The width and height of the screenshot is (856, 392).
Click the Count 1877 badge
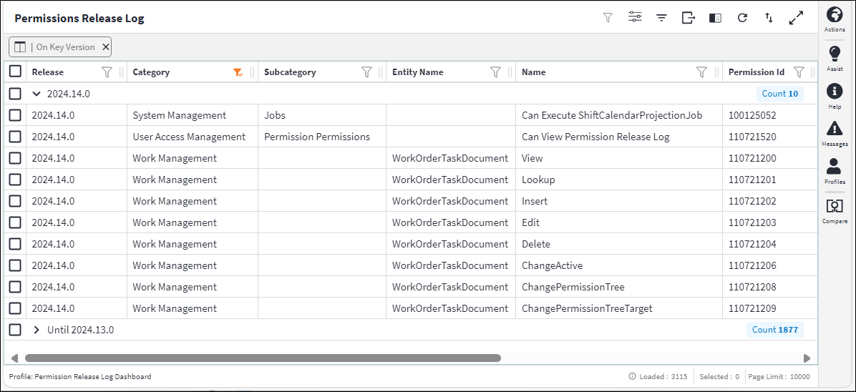pyautogui.click(x=774, y=330)
